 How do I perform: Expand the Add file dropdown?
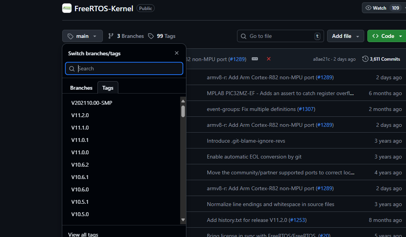(x=345, y=36)
